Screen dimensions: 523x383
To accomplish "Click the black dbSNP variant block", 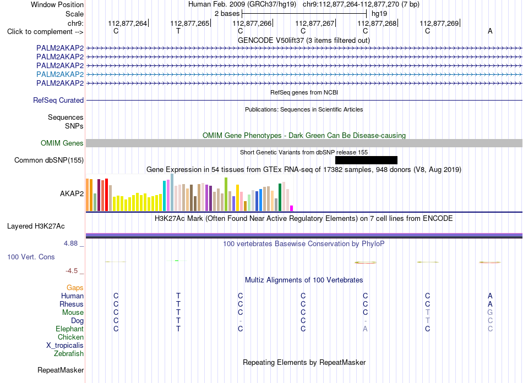I will [x=366, y=160].
